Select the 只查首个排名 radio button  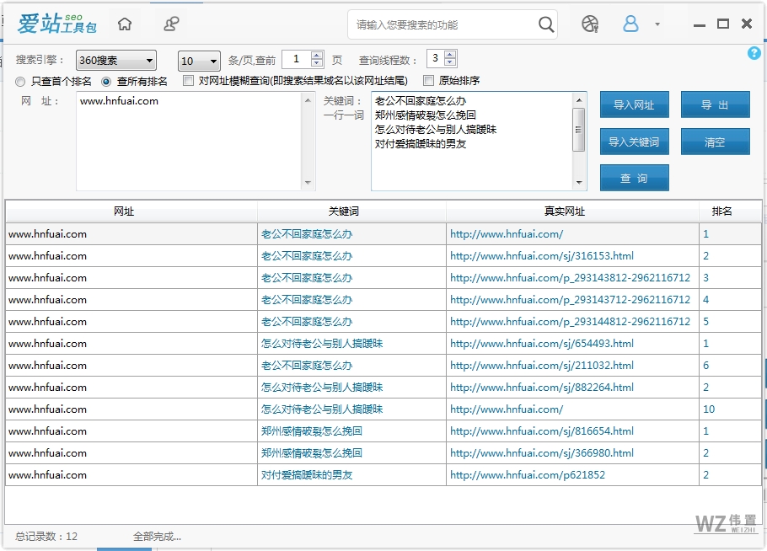click(19, 82)
